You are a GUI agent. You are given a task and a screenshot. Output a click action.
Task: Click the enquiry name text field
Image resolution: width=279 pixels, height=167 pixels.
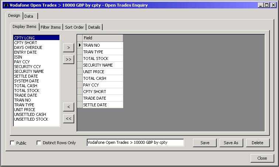pyautogui.click(x=135, y=143)
